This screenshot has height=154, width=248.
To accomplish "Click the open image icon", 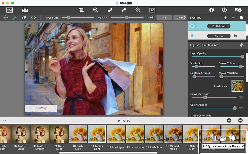I will point(10,10).
